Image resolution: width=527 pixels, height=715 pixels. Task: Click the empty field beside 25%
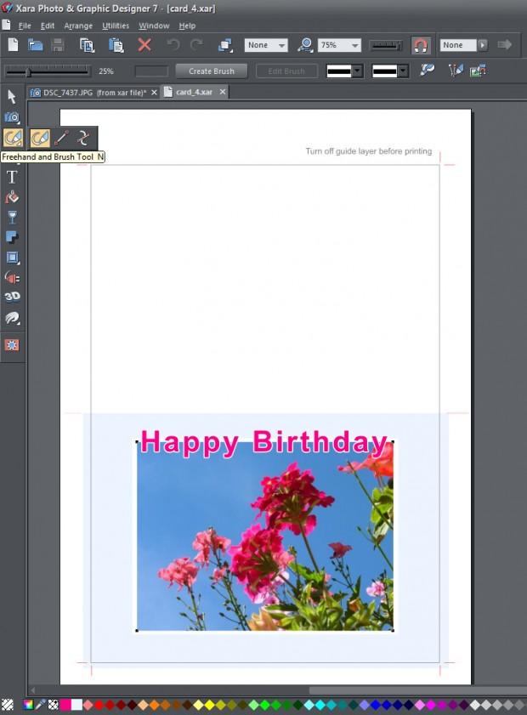point(152,71)
